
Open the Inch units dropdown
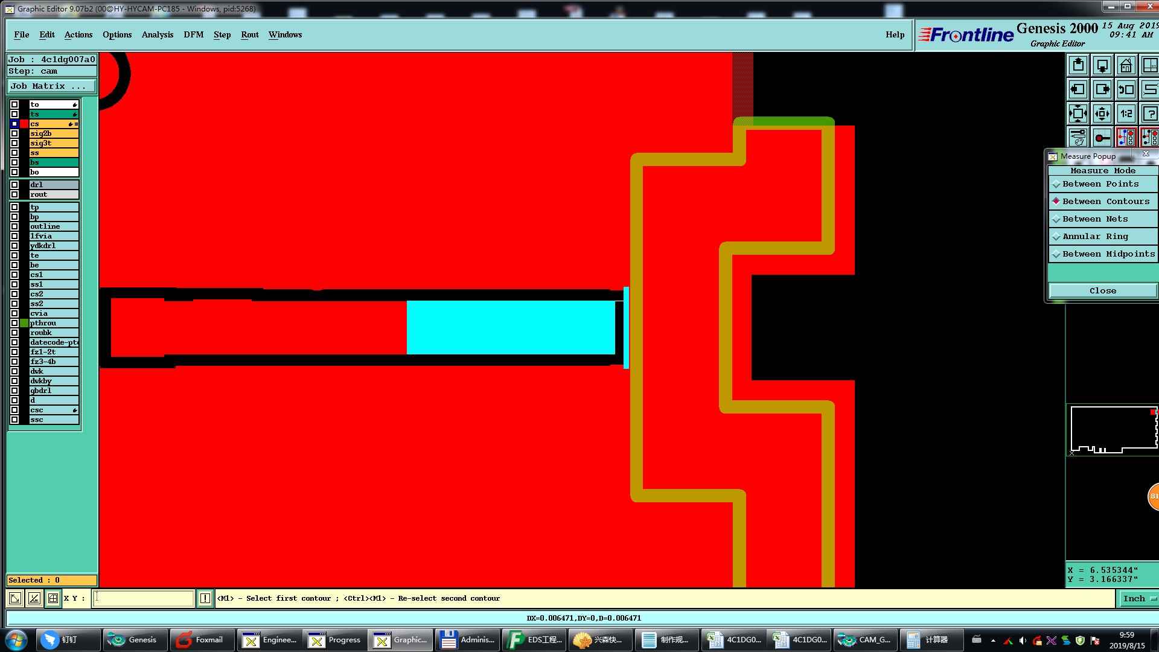pos(1138,598)
